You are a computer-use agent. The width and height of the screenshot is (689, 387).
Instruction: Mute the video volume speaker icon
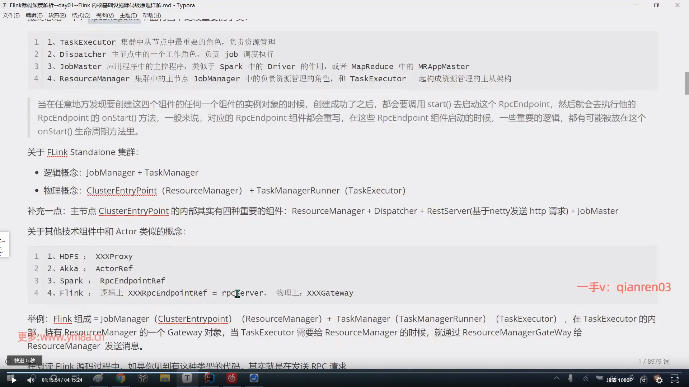click(31, 379)
